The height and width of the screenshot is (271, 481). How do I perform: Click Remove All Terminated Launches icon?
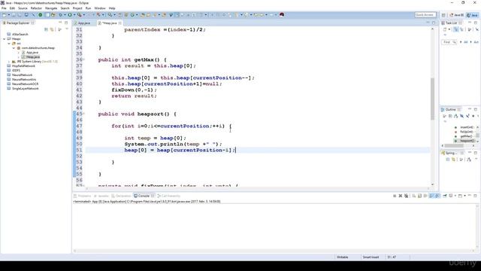(x=406, y=196)
